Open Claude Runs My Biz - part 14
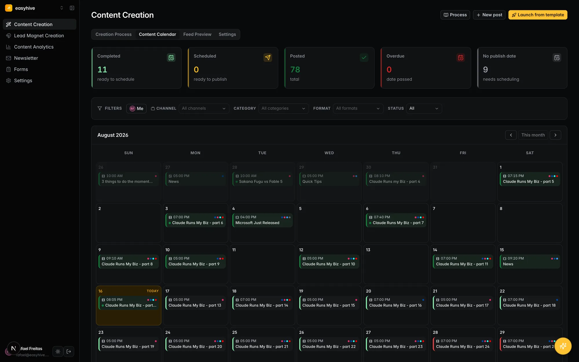 click(x=263, y=303)
